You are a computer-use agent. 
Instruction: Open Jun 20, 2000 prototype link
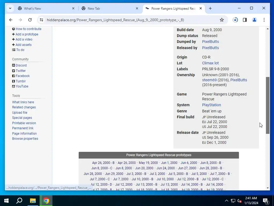click(144, 168)
